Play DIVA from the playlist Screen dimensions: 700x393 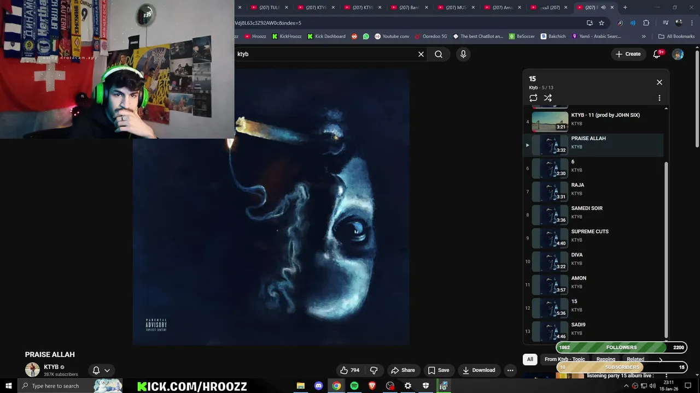593,261
